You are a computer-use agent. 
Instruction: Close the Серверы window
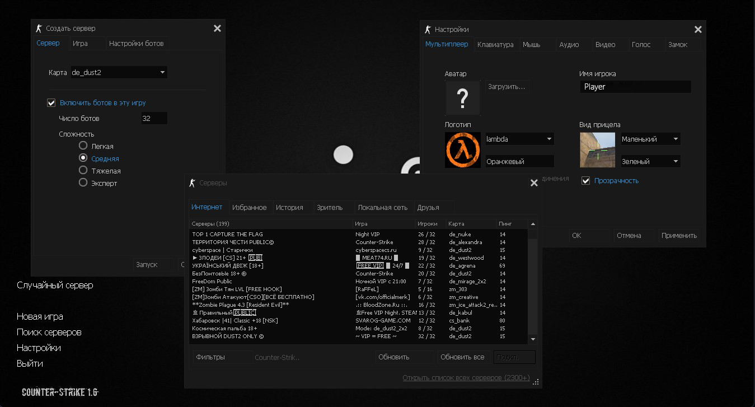[x=534, y=183]
